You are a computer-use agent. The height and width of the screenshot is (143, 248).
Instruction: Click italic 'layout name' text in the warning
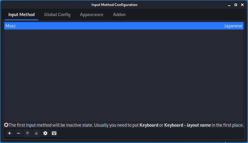click(x=199, y=125)
